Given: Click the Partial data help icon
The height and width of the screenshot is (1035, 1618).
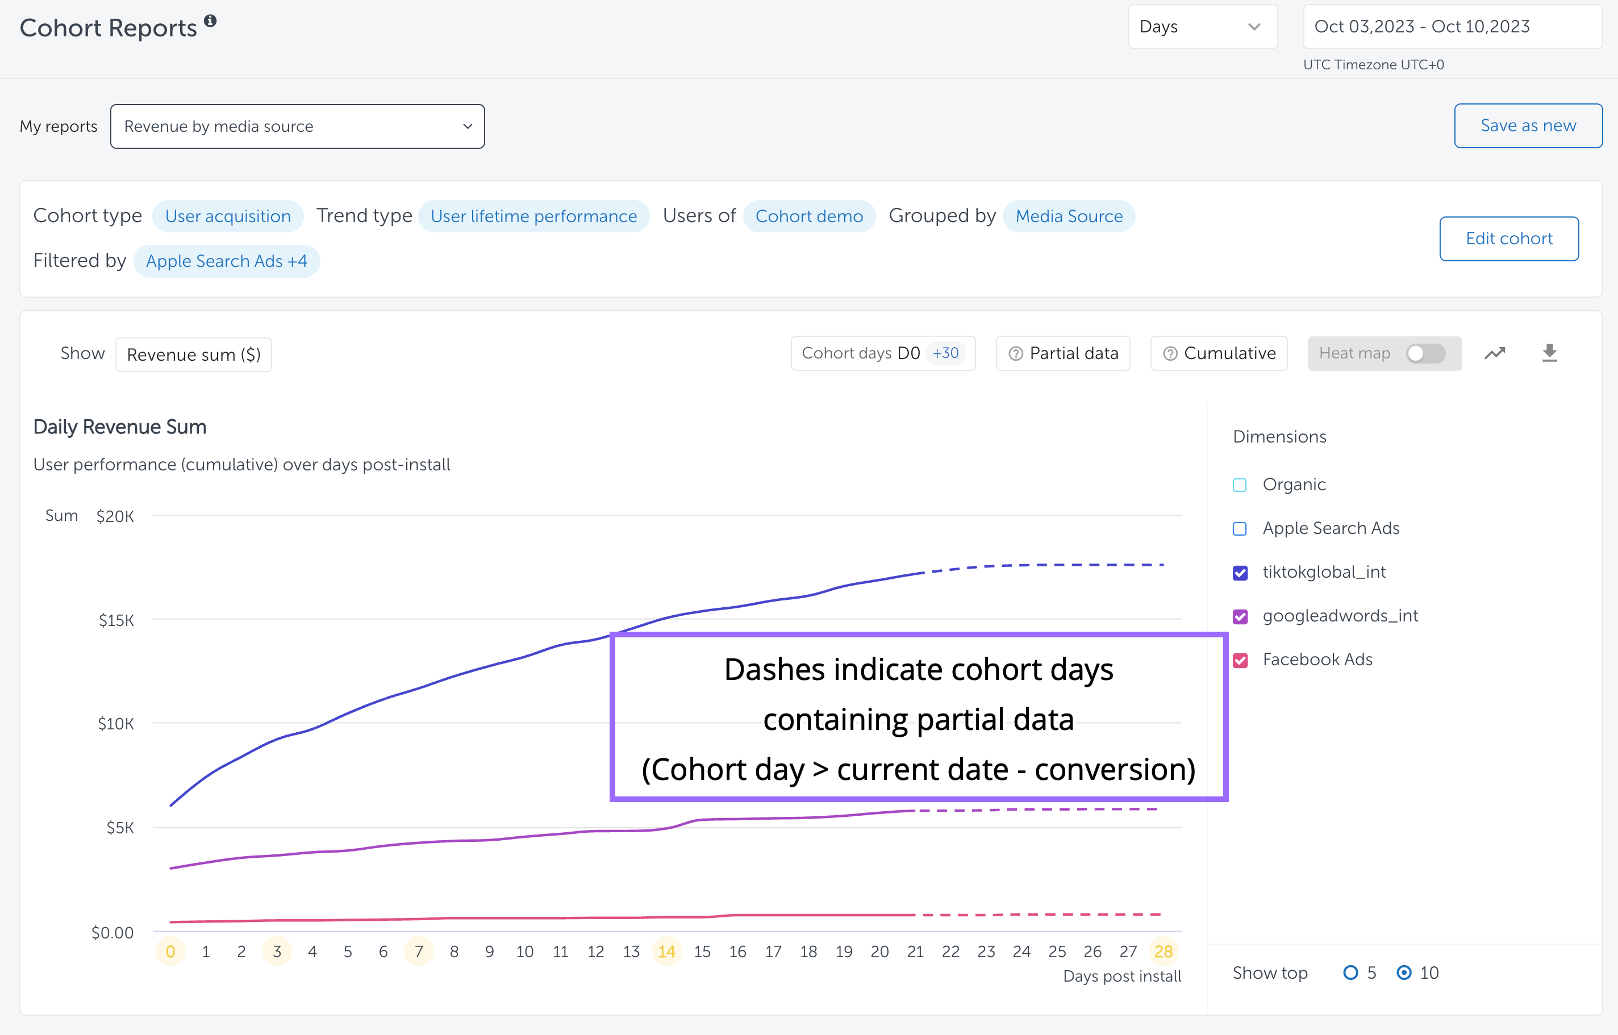Looking at the screenshot, I should coord(1016,354).
